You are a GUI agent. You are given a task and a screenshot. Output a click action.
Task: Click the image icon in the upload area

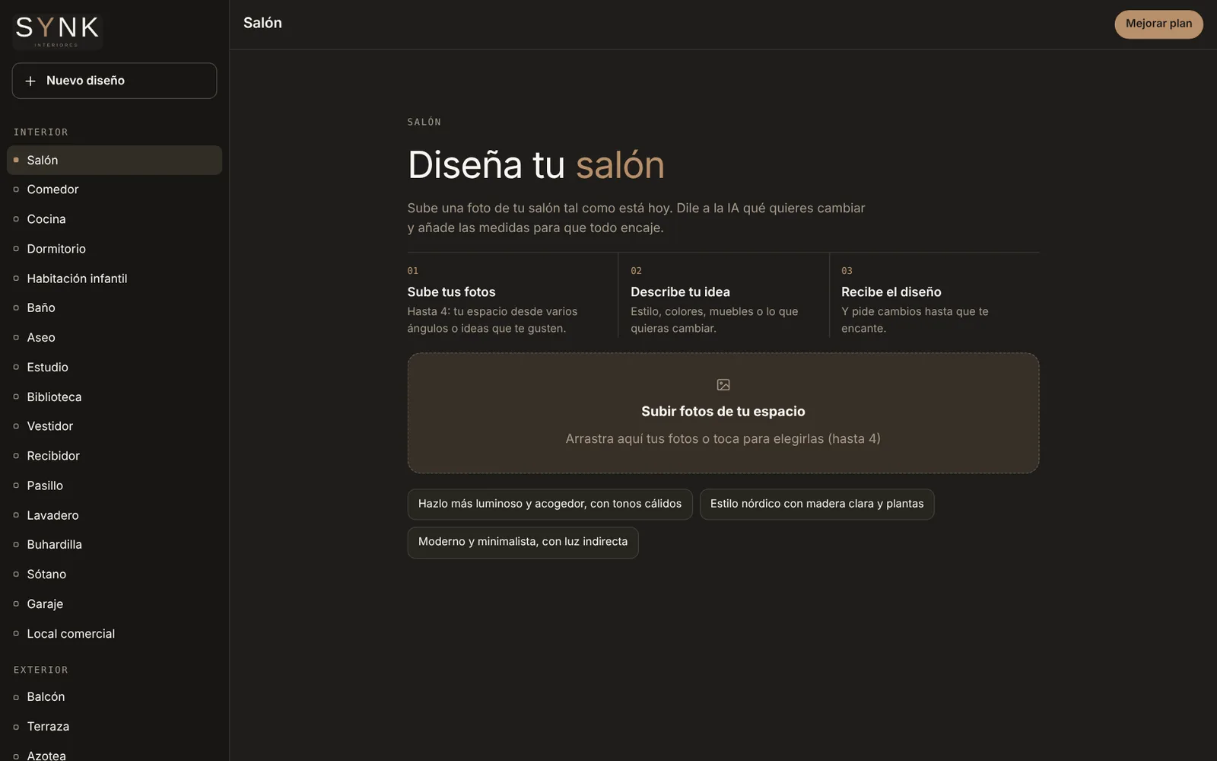point(723,385)
